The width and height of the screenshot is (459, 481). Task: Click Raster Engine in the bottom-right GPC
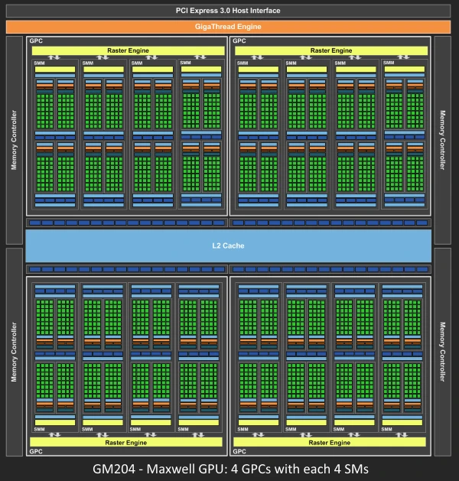point(330,441)
